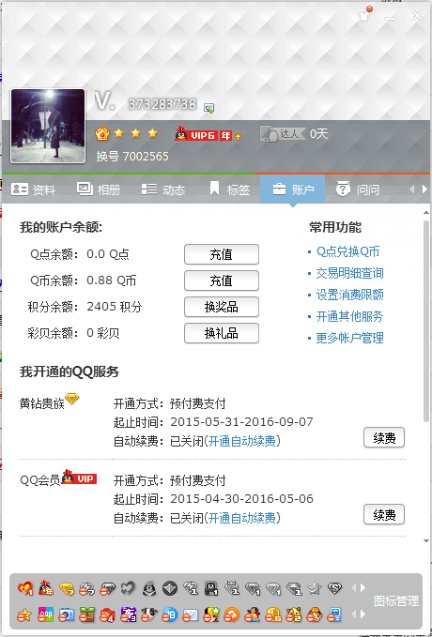
Task: Click the scrollbar down arrow
Action: pyautogui.click(x=426, y=541)
